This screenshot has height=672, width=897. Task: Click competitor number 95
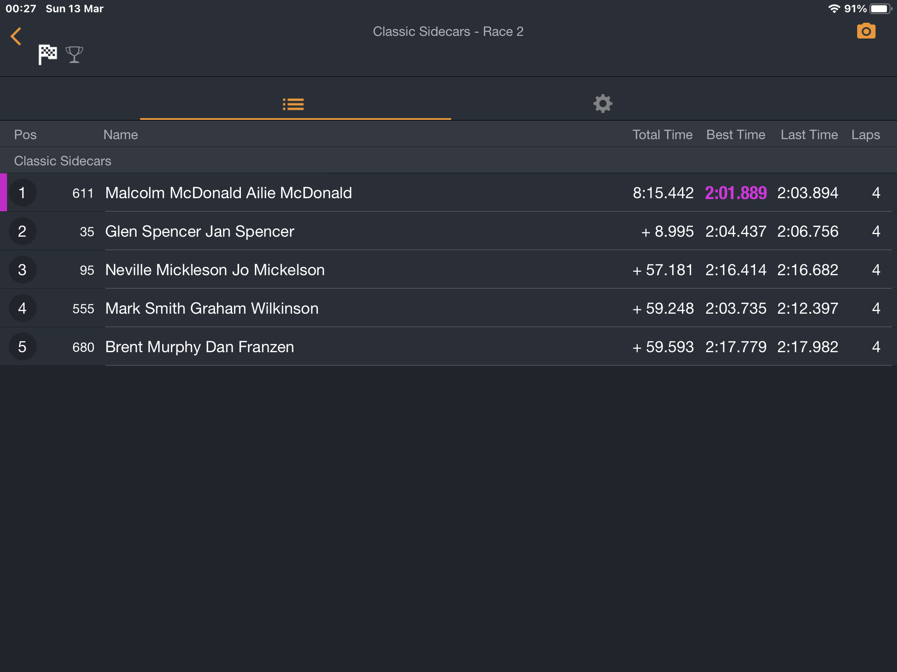87,270
